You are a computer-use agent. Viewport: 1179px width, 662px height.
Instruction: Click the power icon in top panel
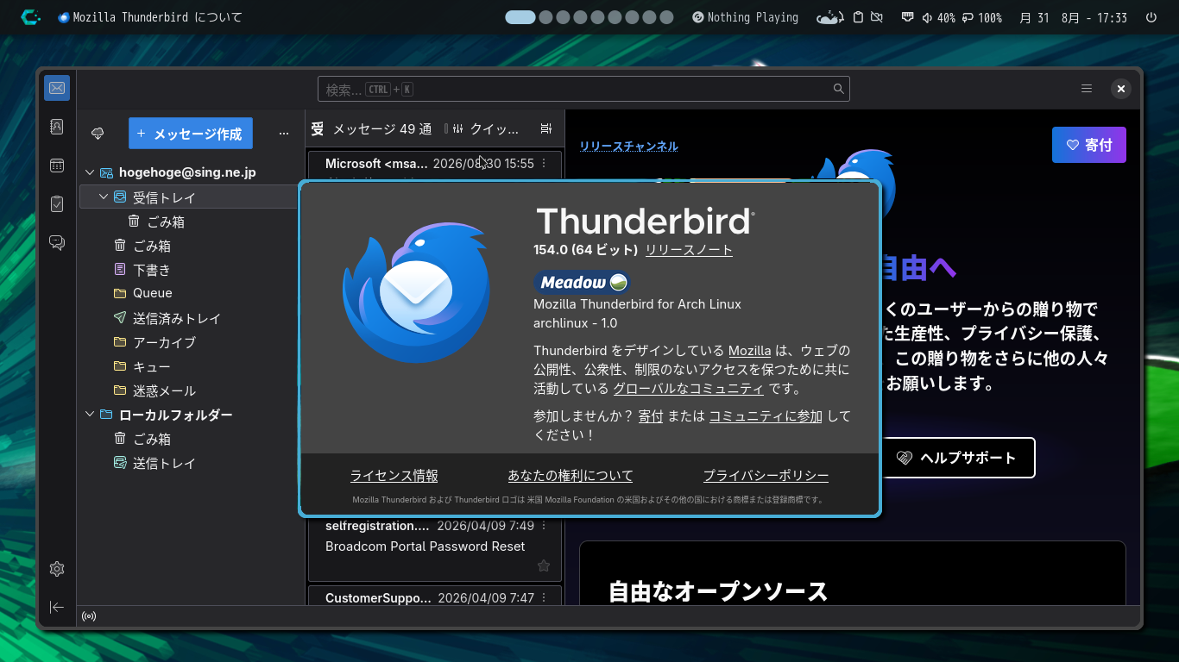[1151, 17]
